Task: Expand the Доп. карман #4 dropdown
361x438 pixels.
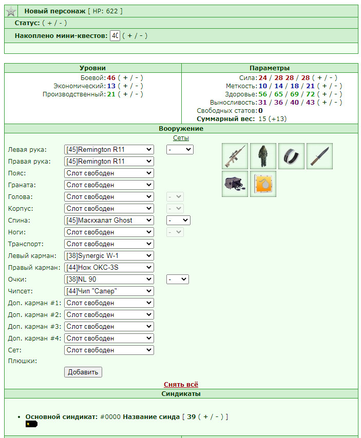Action: pos(109,339)
